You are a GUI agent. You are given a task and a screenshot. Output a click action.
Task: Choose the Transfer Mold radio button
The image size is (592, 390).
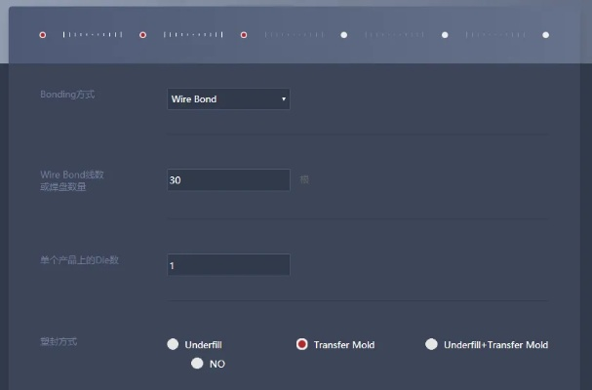pos(302,344)
